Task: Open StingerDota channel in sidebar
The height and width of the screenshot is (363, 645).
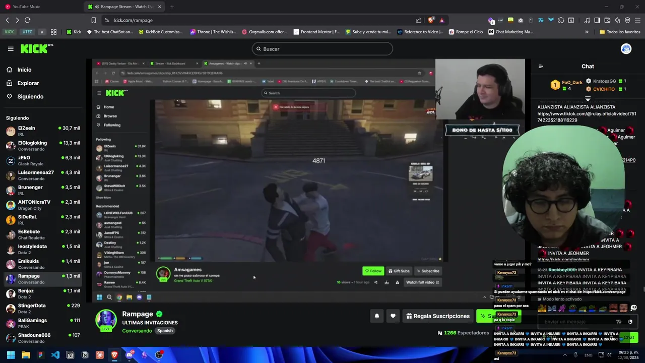Action: (x=43, y=309)
